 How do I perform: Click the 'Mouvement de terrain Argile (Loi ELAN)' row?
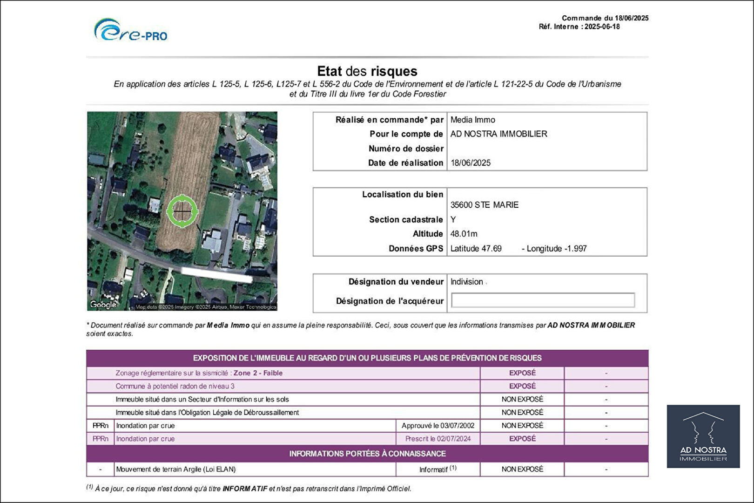point(176,469)
